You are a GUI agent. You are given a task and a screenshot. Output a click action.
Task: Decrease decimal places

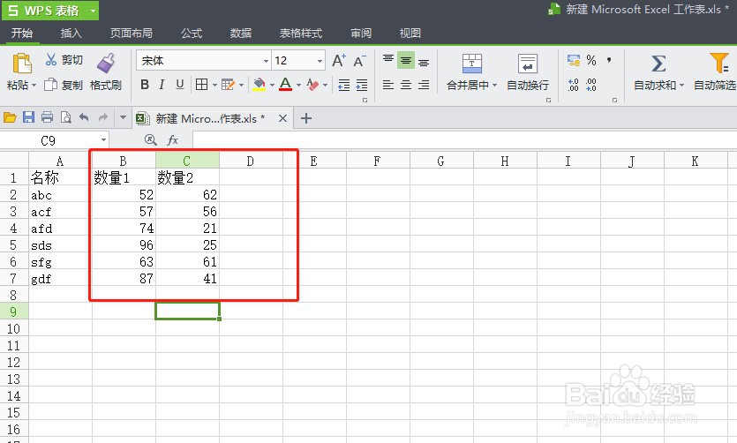pos(591,85)
